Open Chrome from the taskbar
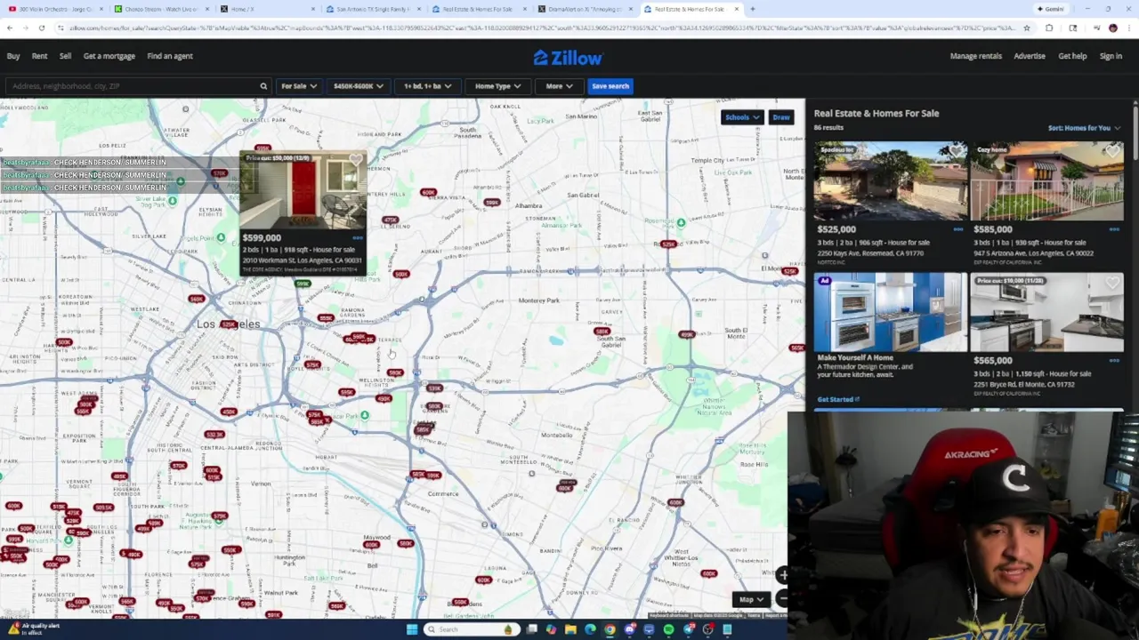 pyautogui.click(x=610, y=629)
